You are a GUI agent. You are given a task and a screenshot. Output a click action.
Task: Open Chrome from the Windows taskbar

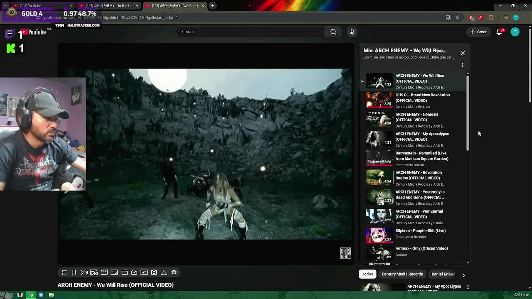pos(31,295)
